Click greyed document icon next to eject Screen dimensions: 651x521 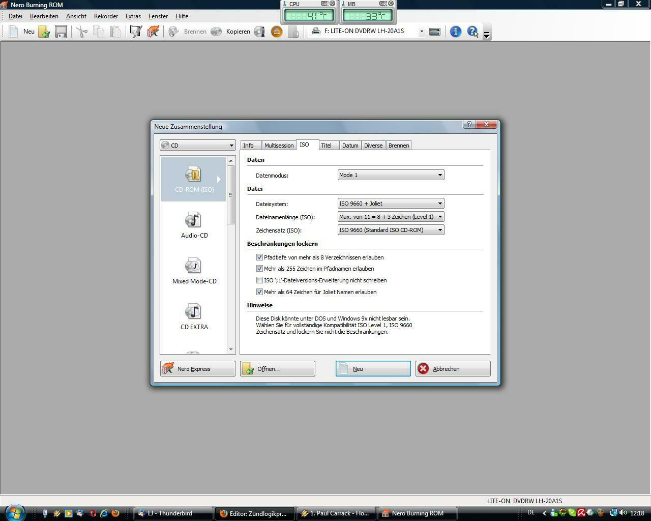(293, 32)
